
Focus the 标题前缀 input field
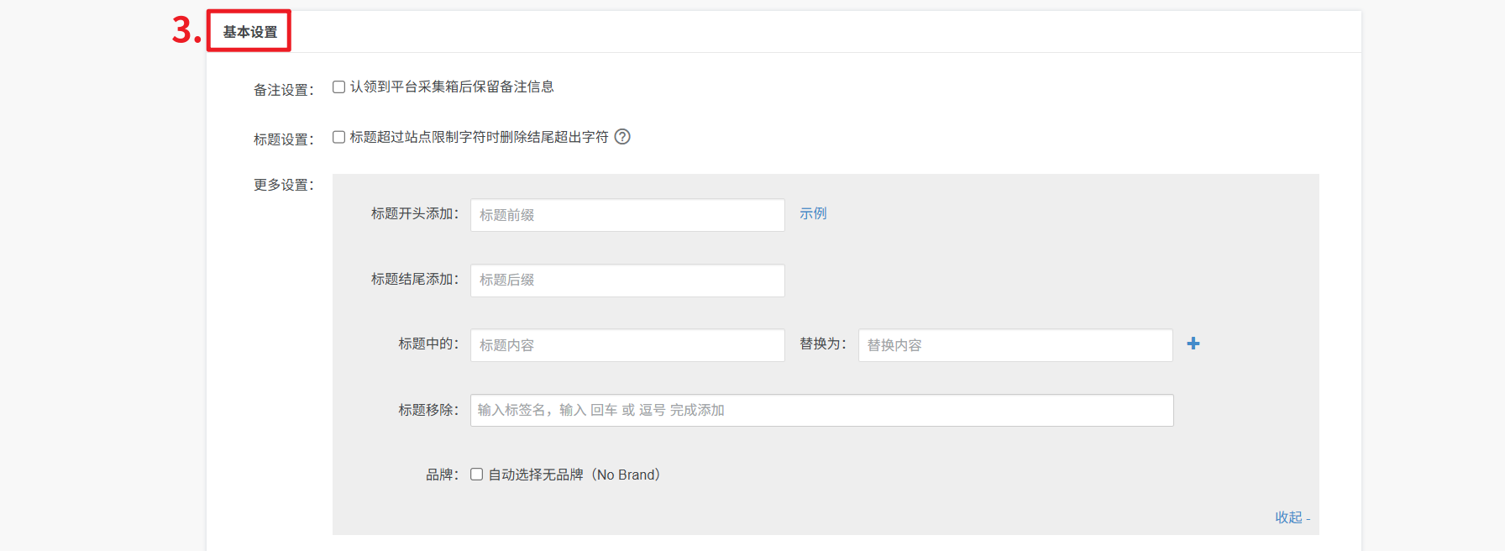[x=627, y=215]
